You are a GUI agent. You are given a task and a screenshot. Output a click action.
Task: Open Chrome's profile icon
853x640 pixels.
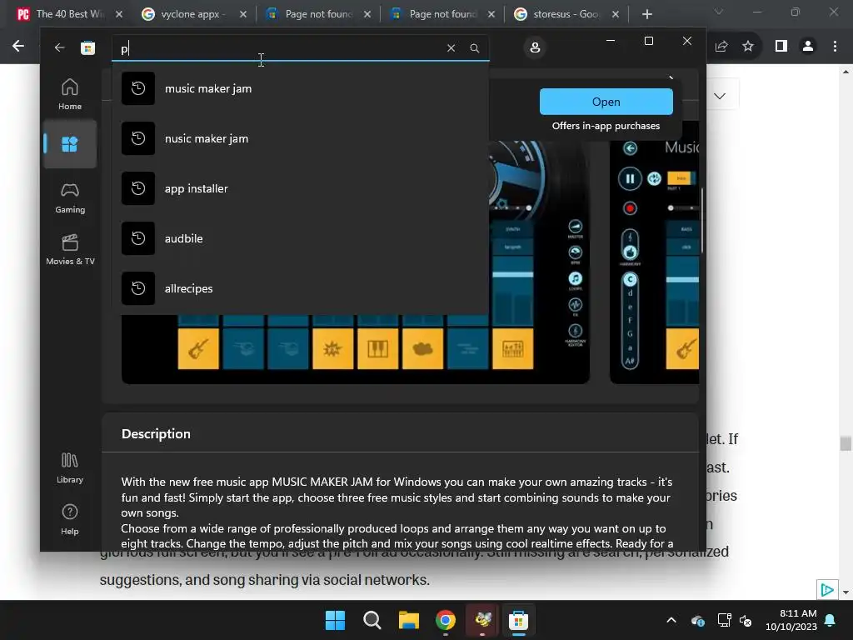(x=808, y=47)
